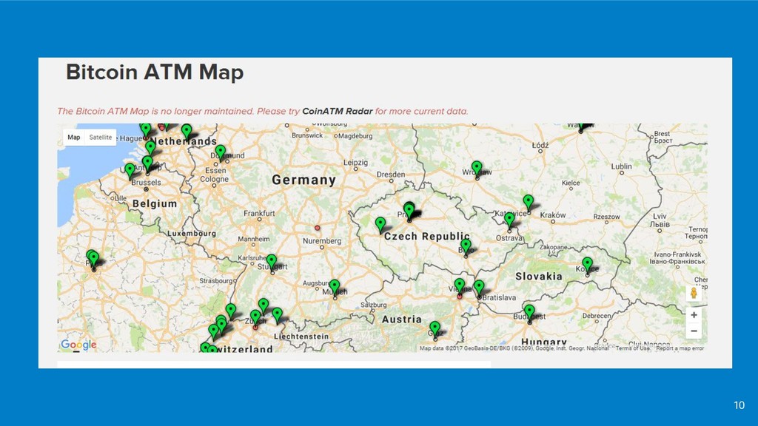Select the ATM pin at Graz

pyautogui.click(x=435, y=329)
